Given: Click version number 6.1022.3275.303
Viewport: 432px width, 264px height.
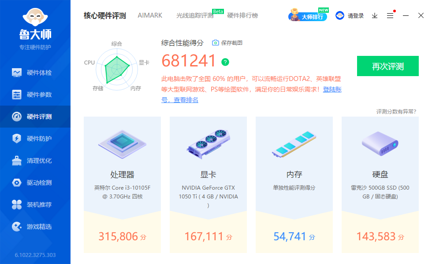Looking at the screenshot, I should pos(35,255).
